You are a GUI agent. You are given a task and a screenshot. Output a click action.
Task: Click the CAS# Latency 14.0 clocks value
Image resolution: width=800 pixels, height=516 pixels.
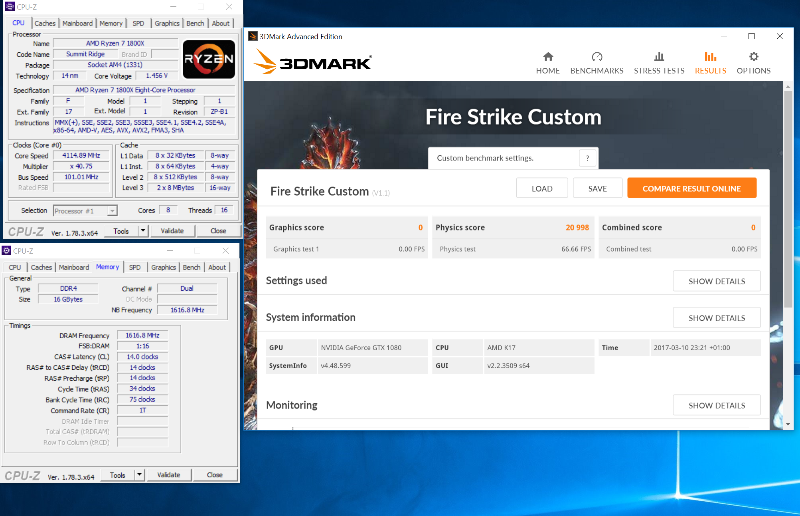click(142, 357)
